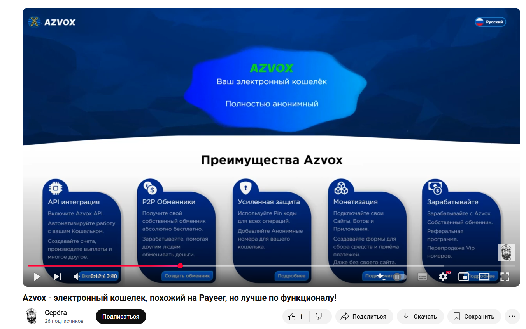Viewport: 526px width, 329px height.
Task: Click the channel watermark in video corner
Action: tap(506, 252)
